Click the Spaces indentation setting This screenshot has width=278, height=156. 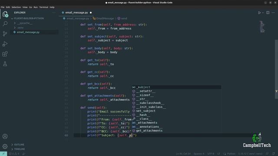(199, 154)
